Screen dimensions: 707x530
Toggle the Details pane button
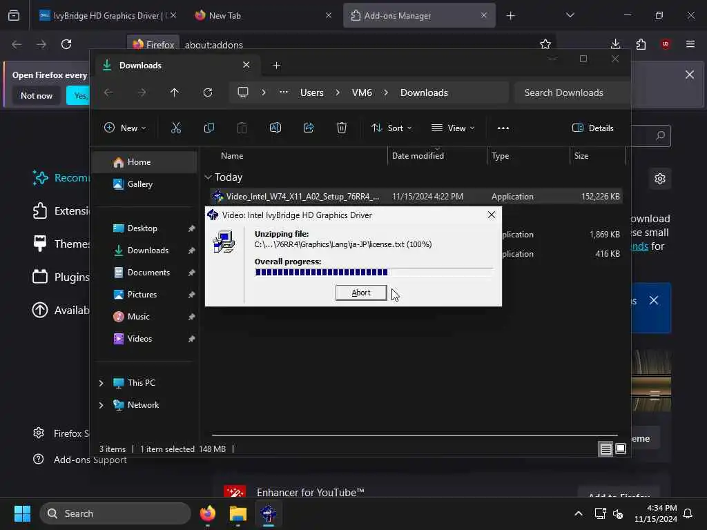coord(593,128)
